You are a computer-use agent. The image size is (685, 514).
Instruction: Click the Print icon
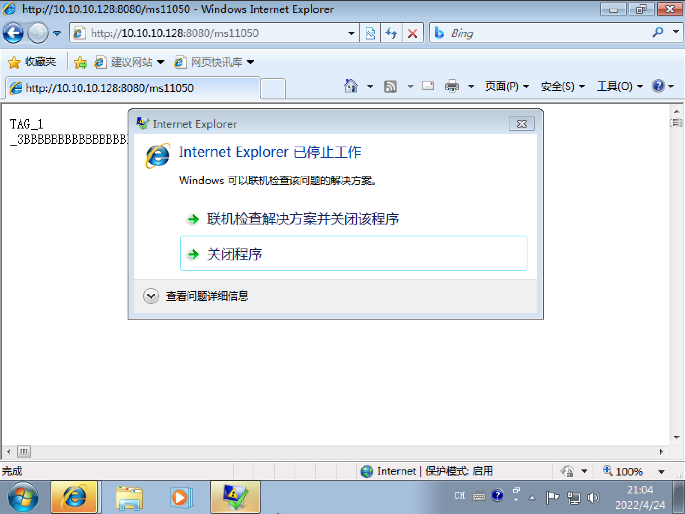[x=452, y=86]
